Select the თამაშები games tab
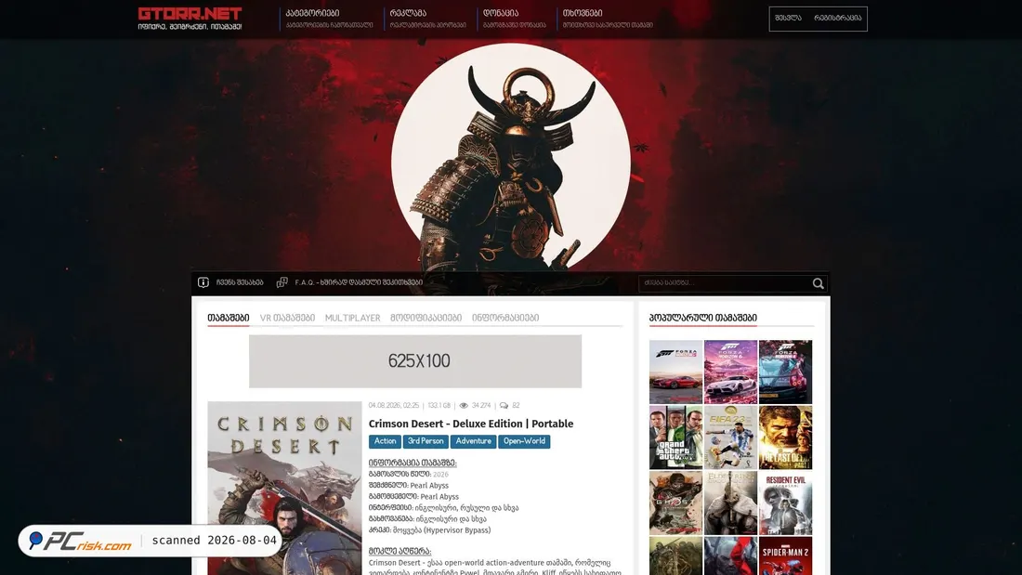1022x575 pixels. point(229,318)
